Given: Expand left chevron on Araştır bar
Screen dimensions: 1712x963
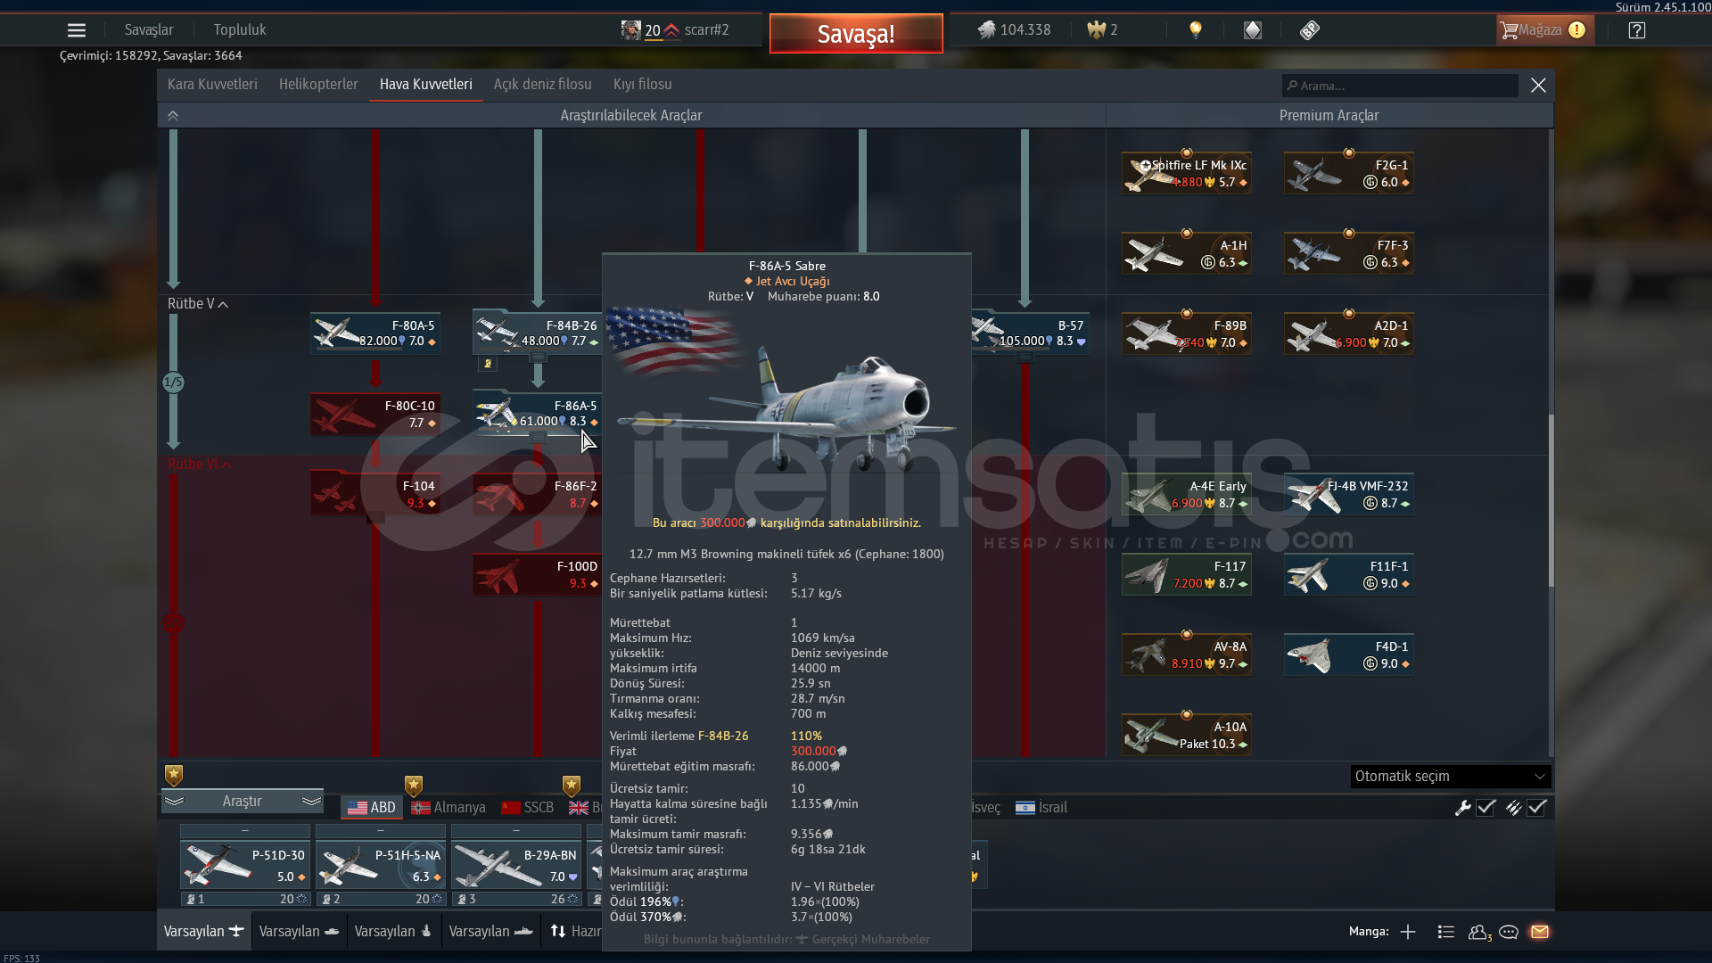Looking at the screenshot, I should tap(174, 802).
